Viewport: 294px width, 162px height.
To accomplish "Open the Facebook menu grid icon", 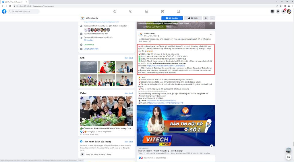I will pyautogui.click(x=272, y=12).
